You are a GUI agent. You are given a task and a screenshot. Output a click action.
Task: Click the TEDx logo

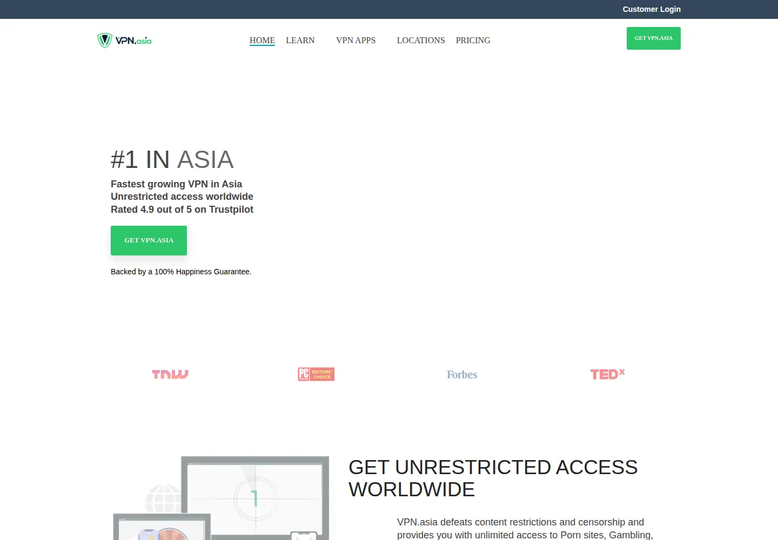[608, 374]
